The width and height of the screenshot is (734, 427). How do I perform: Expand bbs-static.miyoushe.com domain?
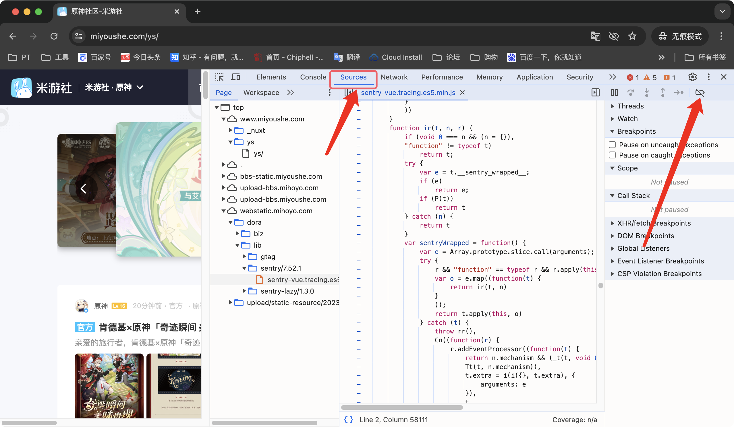coord(223,176)
